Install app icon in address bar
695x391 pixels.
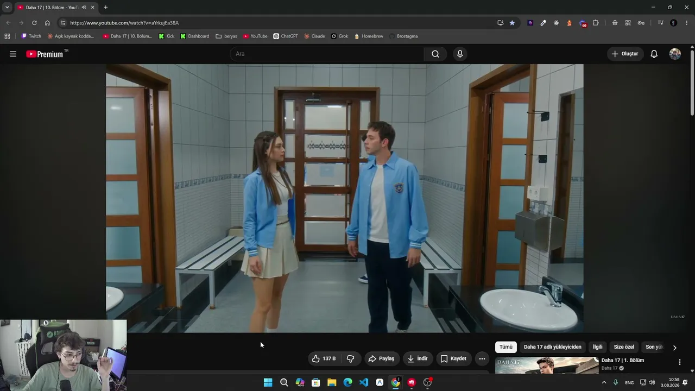click(500, 23)
